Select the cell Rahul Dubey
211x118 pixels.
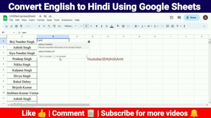tap(22, 82)
